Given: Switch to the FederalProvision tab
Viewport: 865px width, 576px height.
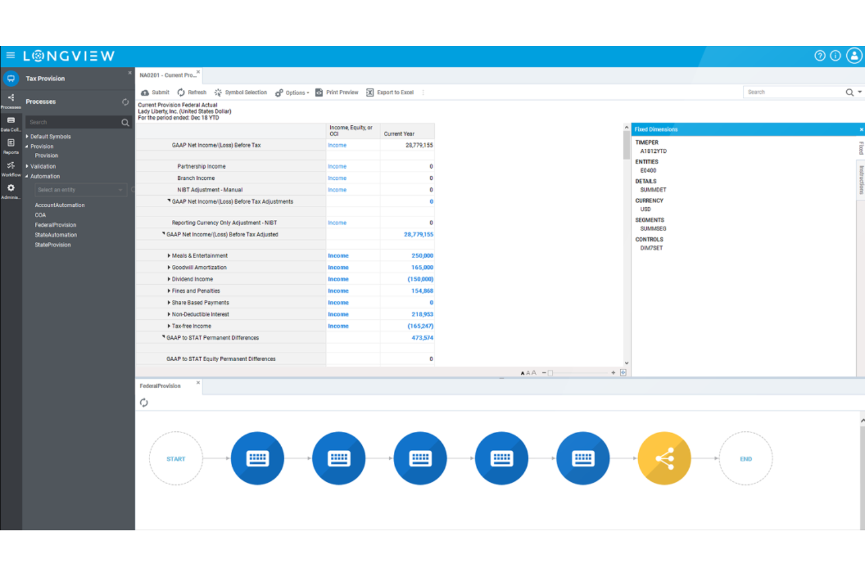Looking at the screenshot, I should [x=161, y=386].
